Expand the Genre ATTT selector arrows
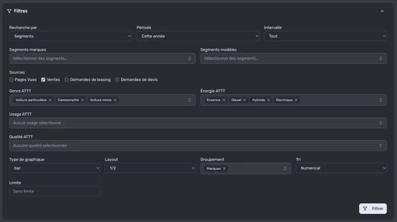 point(189,100)
